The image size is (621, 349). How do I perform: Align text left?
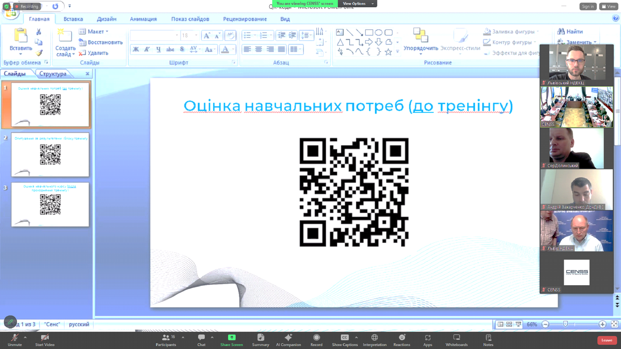coord(247,49)
